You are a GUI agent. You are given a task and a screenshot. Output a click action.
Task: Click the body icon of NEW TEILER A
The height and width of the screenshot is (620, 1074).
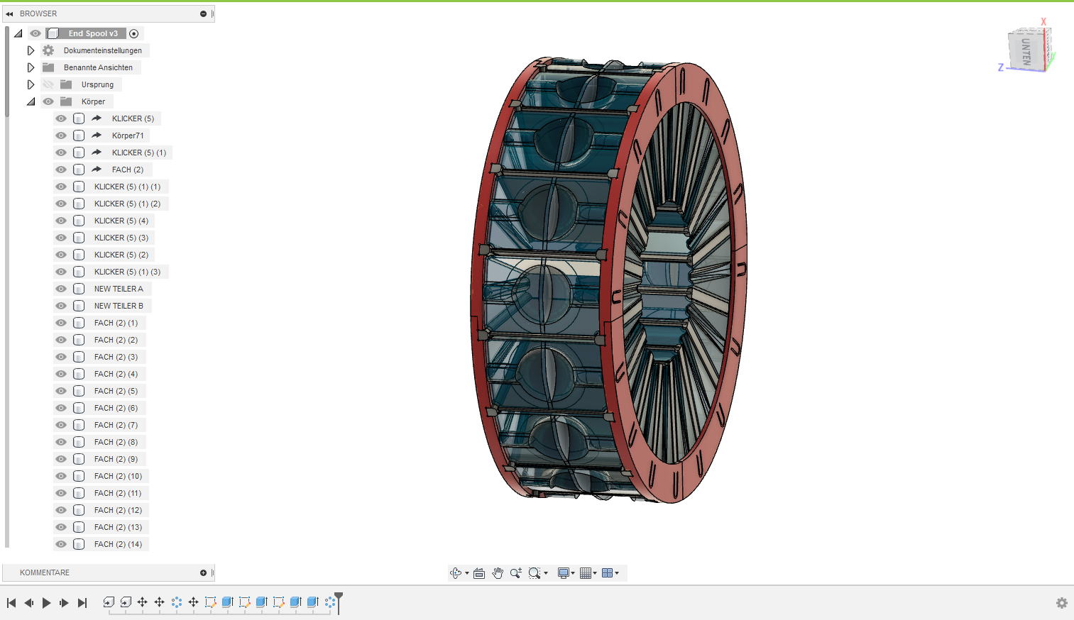click(x=79, y=289)
